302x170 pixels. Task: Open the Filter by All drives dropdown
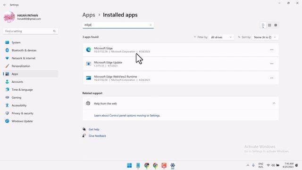[x=221, y=37]
